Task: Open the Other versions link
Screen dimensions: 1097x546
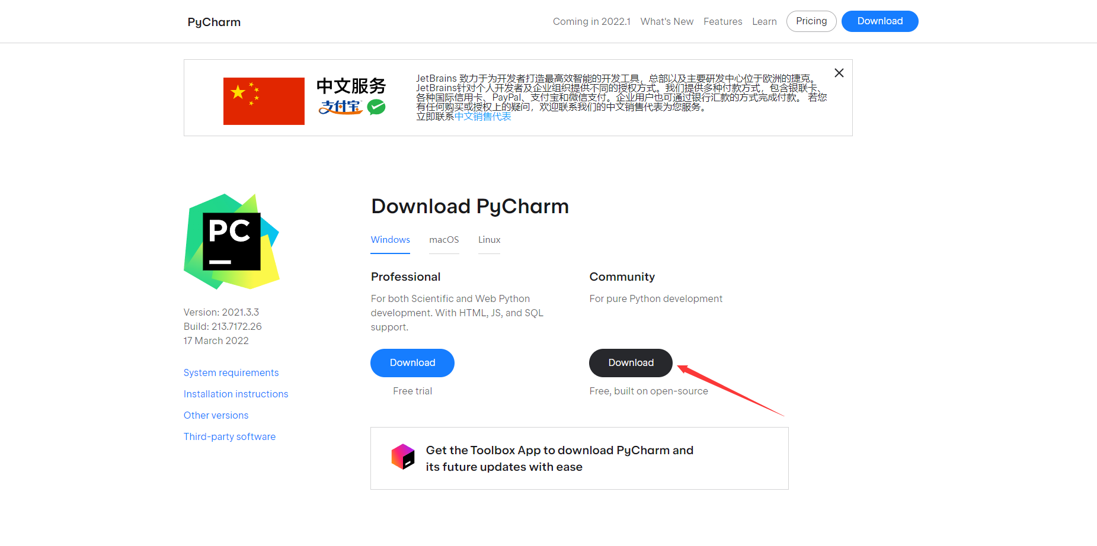Action: [216, 415]
